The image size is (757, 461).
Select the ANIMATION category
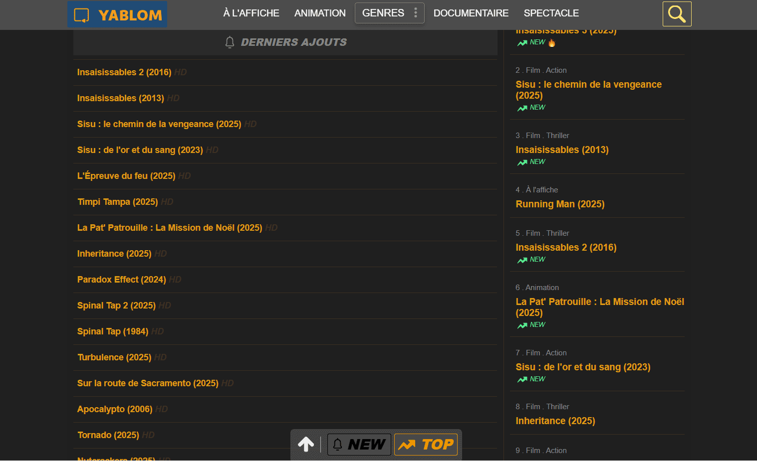(320, 13)
